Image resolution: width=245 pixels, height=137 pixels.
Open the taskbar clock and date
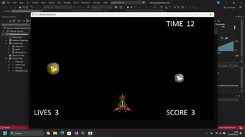click(x=233, y=133)
